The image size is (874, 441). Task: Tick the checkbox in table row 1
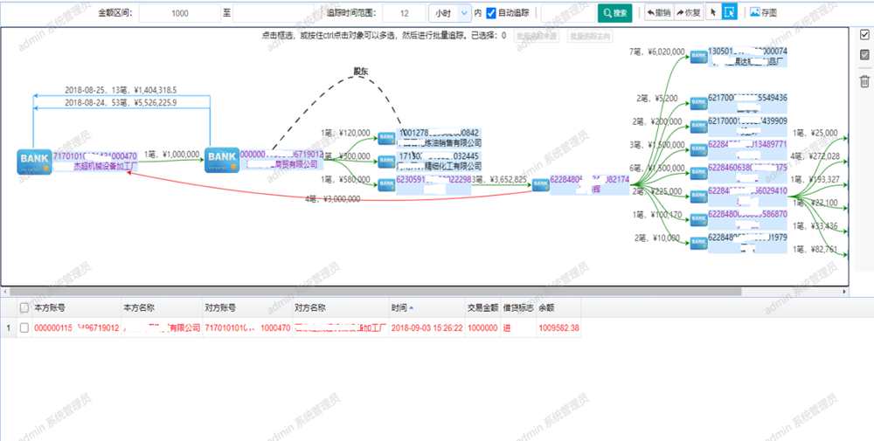coord(24,328)
